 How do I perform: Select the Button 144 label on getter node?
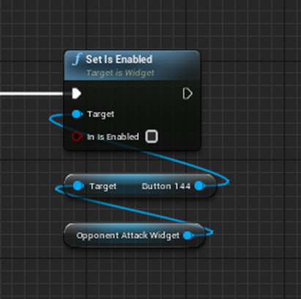[166, 186]
